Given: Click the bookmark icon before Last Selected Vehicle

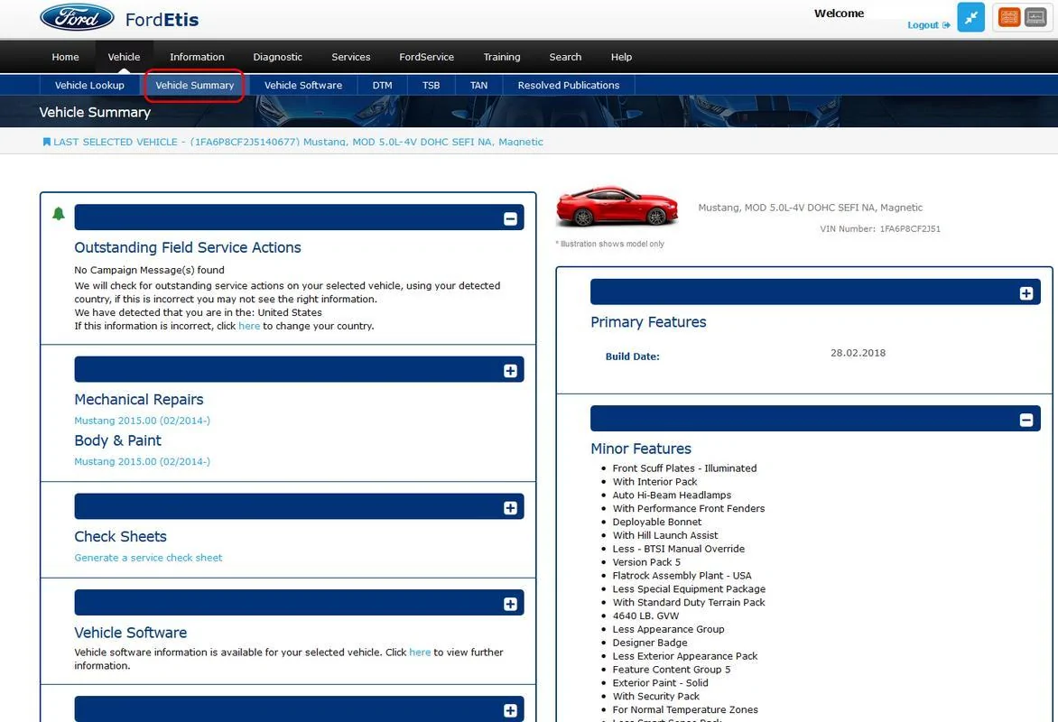Looking at the screenshot, I should [47, 142].
